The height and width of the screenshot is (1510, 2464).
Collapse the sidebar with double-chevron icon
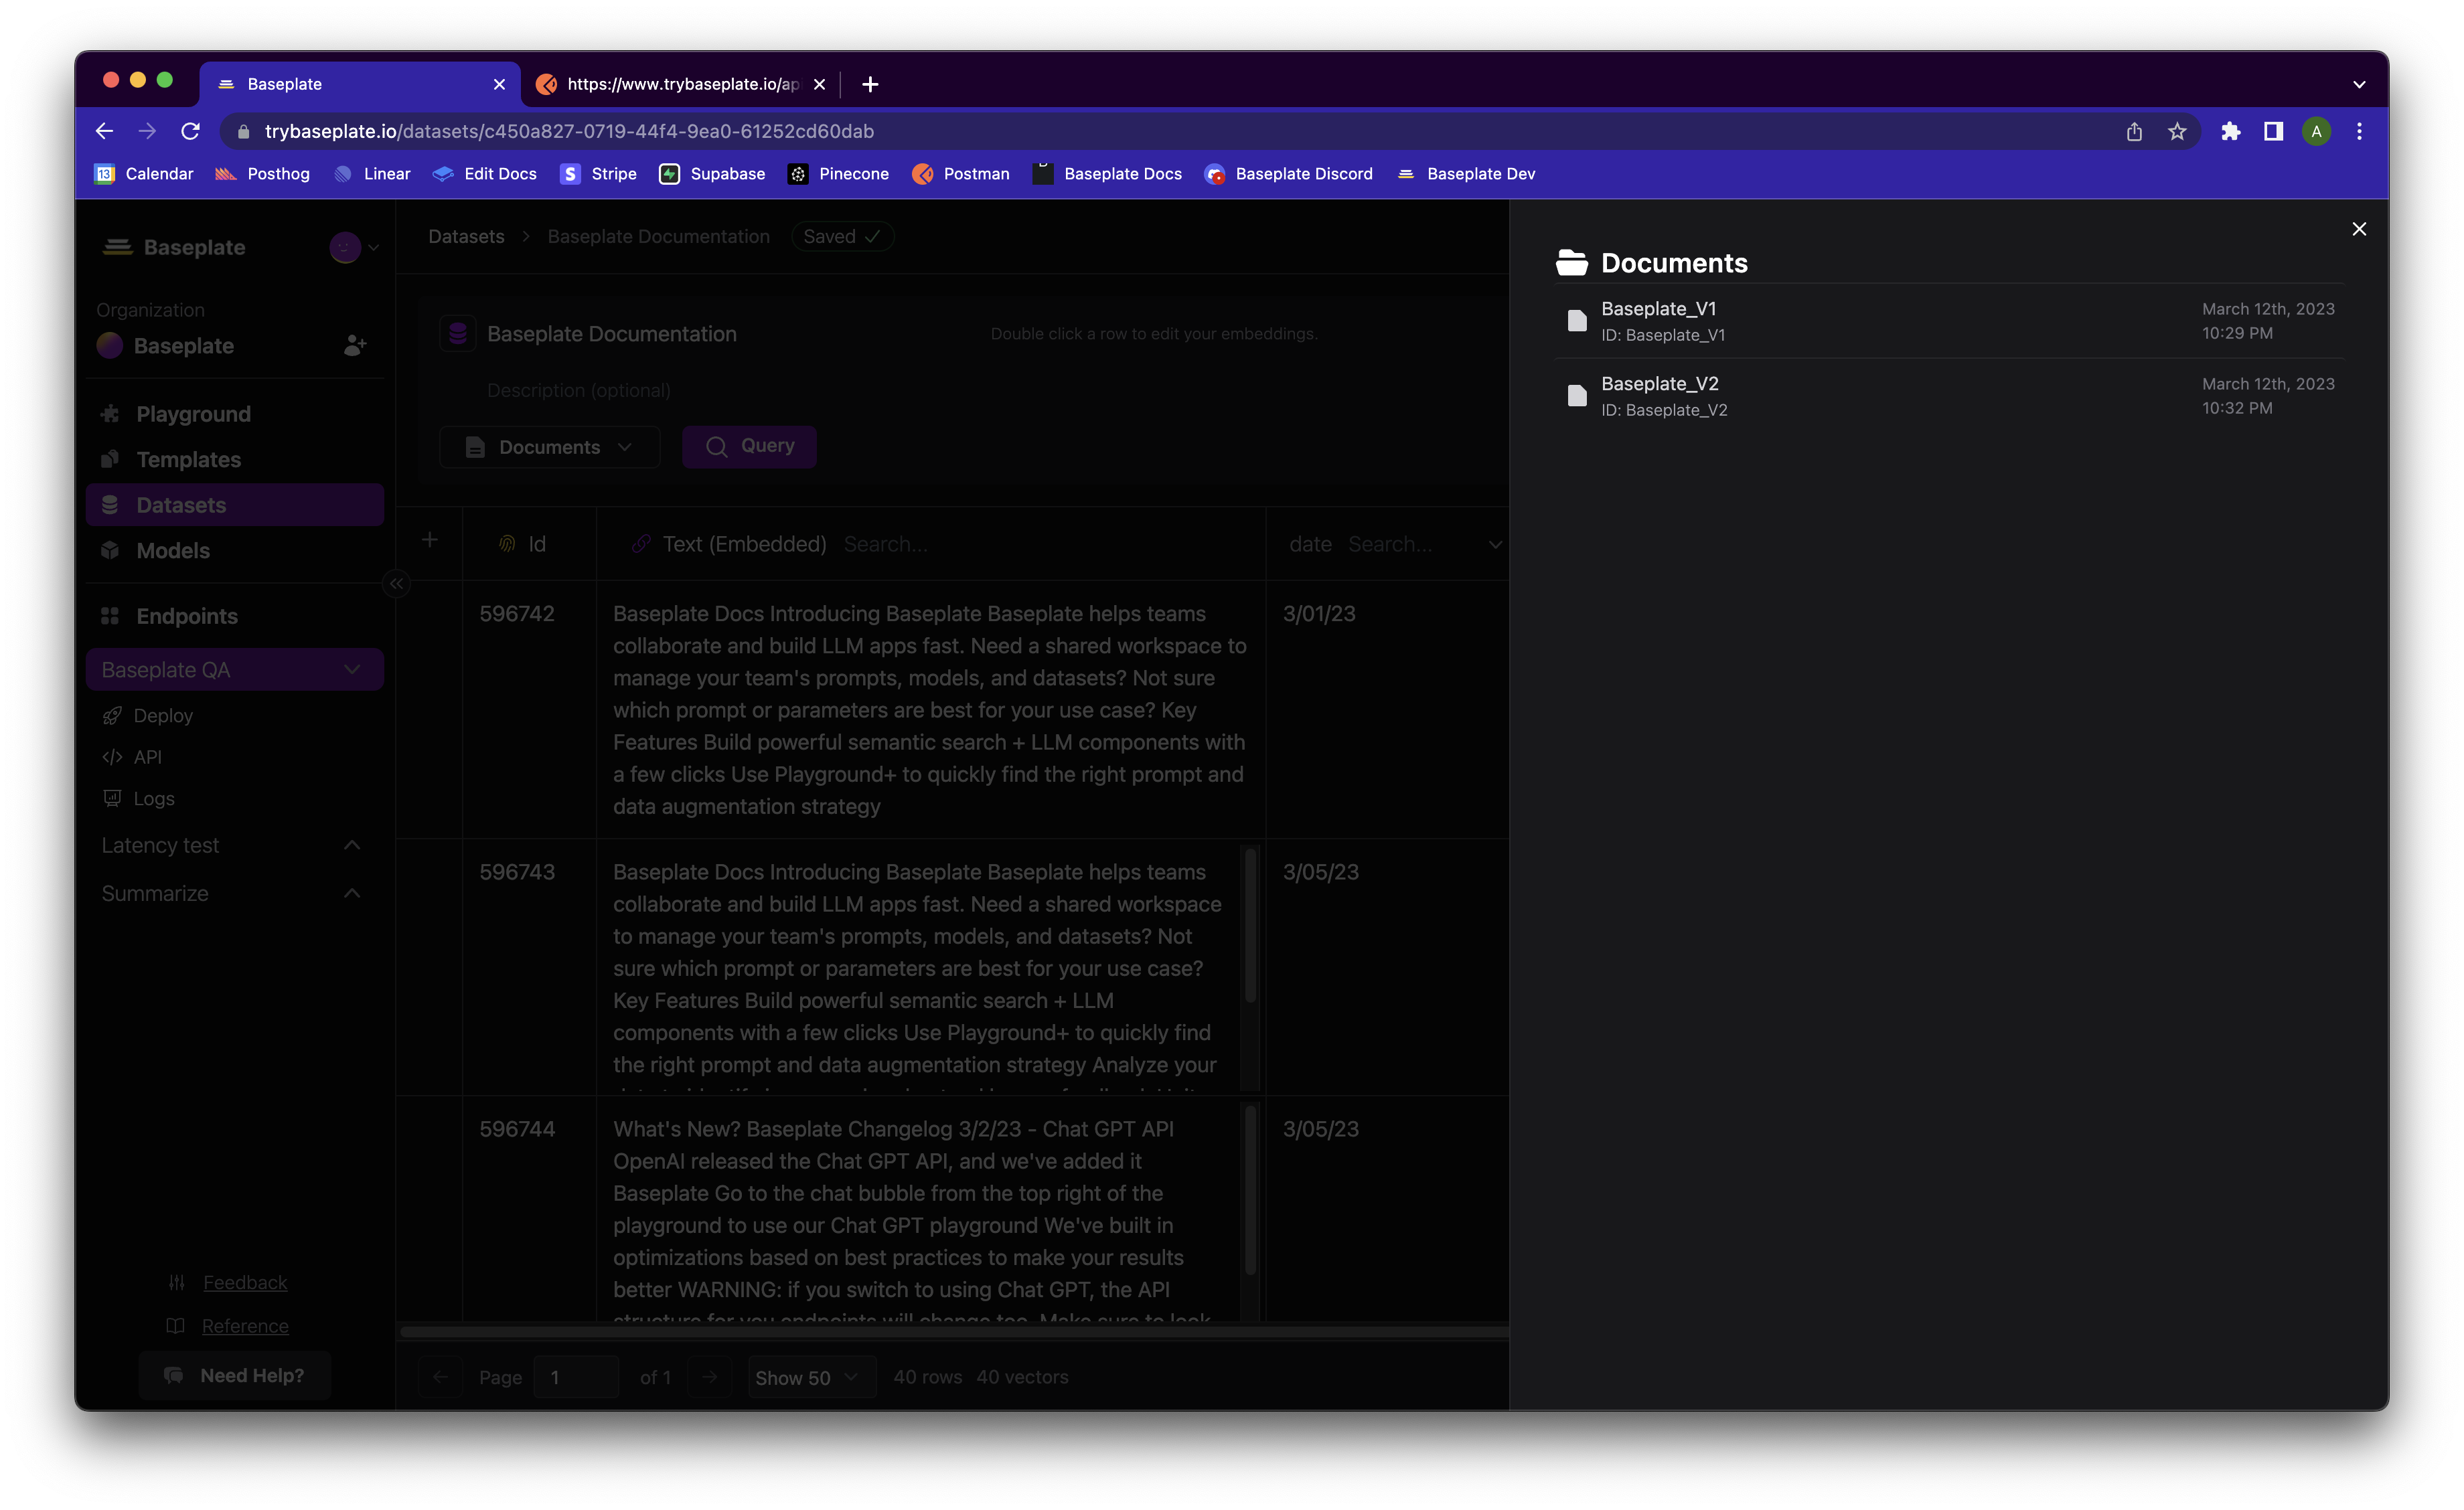397,584
